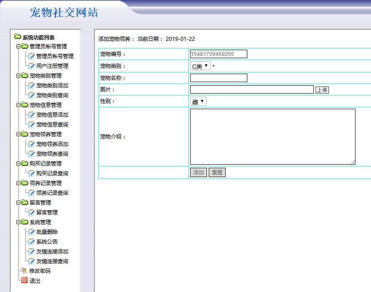Click the page icon next to 购买记录查询

(31, 174)
